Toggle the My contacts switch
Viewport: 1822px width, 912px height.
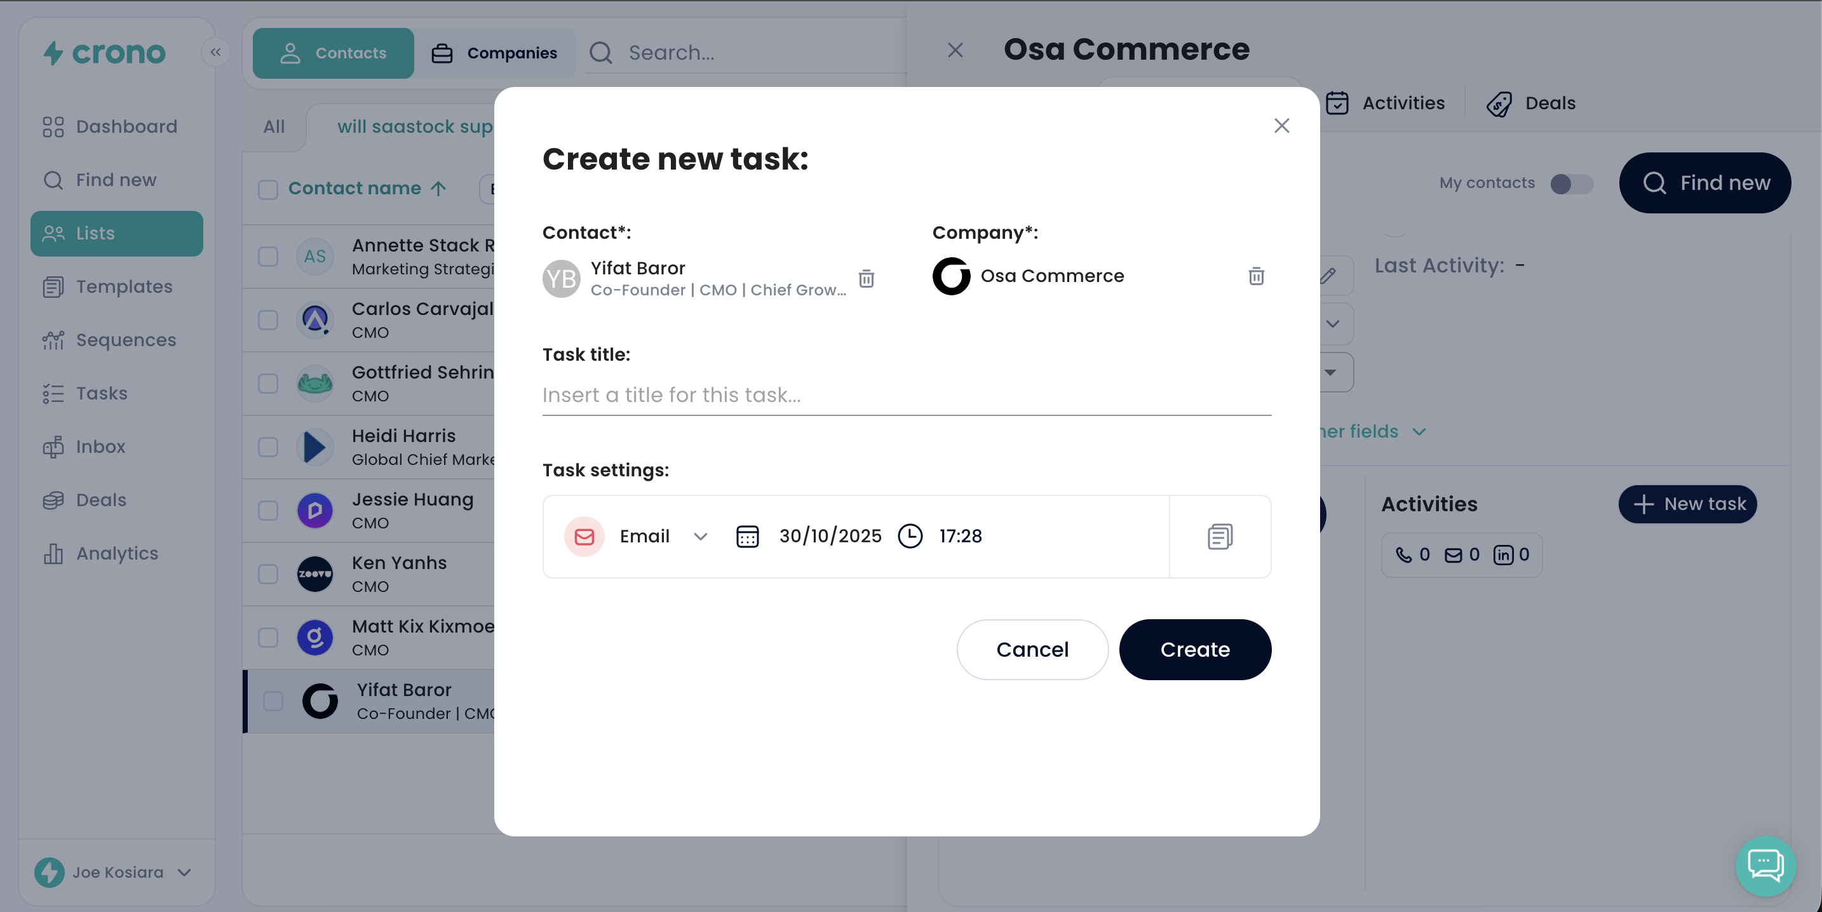pyautogui.click(x=1571, y=184)
